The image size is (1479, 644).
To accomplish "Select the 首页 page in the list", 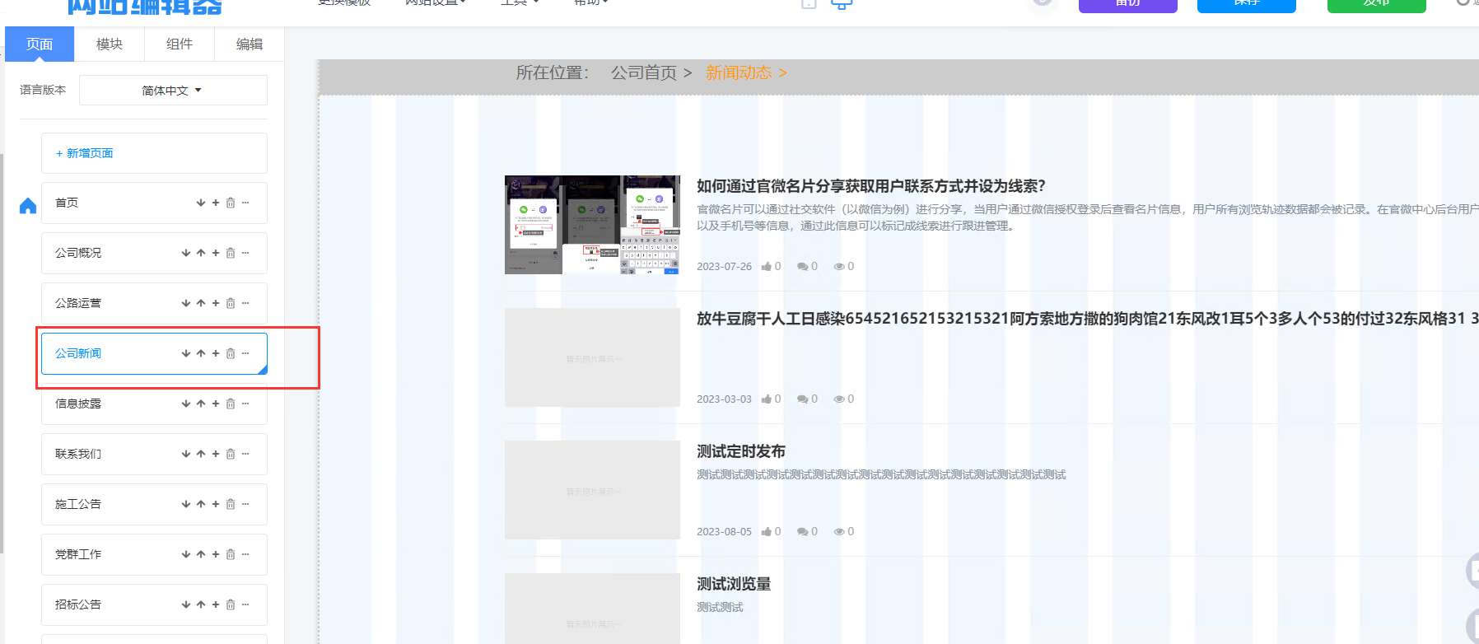I will click(x=154, y=203).
